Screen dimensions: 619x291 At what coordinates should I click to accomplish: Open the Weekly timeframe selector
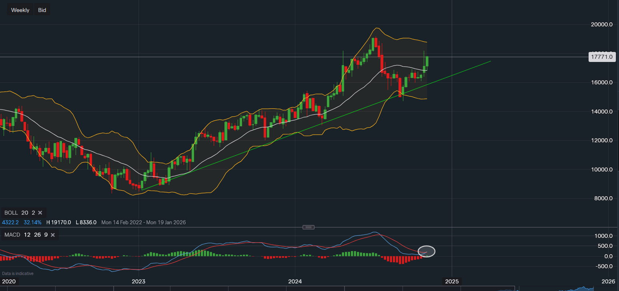coord(20,10)
